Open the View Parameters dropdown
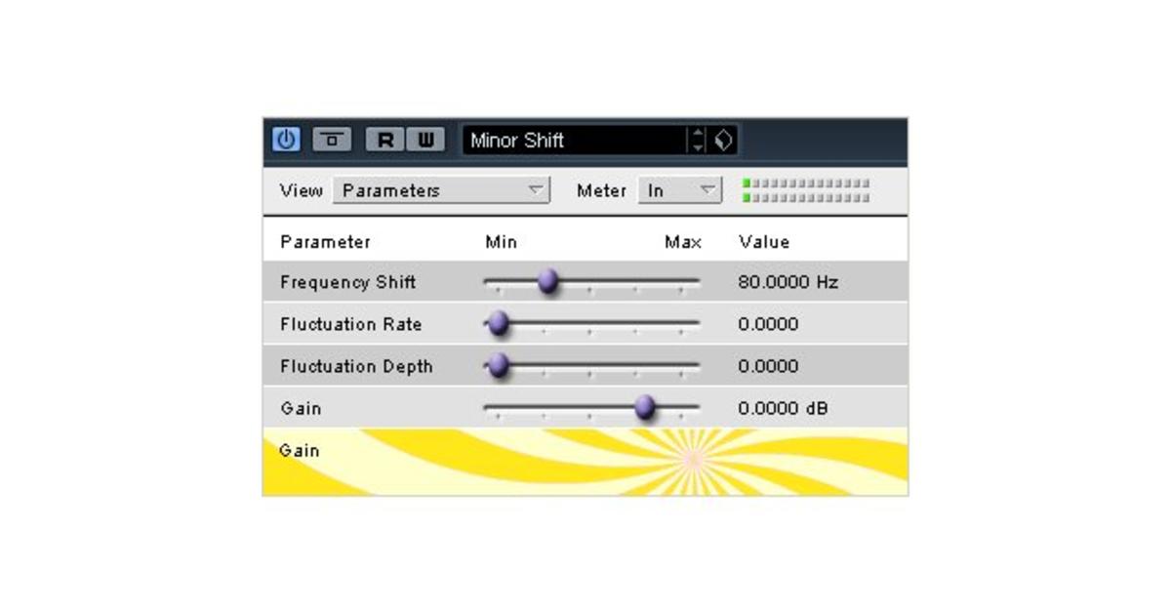Screen dimensions: 1171x613 [441, 190]
